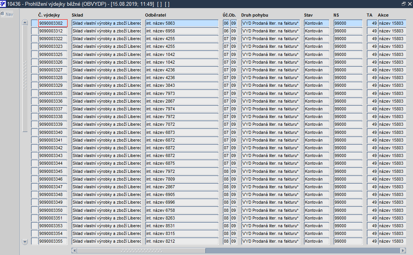Click the vertical scroll down arrow
This screenshot has height=255, width=413.
click(x=25, y=241)
